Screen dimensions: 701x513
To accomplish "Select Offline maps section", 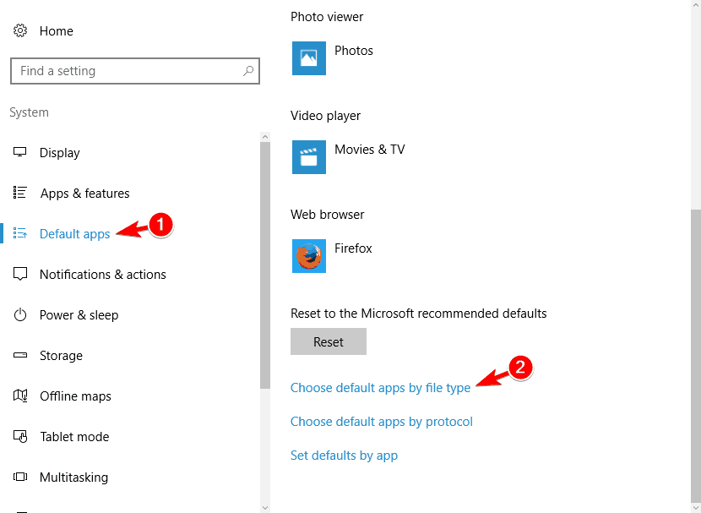I will pyautogui.click(x=75, y=396).
